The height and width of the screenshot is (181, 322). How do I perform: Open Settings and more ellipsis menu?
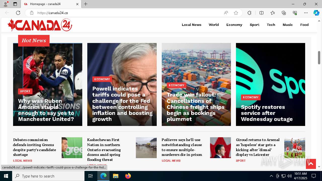click(306, 13)
